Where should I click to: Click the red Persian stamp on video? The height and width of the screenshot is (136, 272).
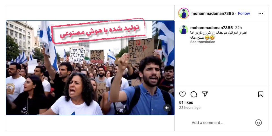point(98,31)
